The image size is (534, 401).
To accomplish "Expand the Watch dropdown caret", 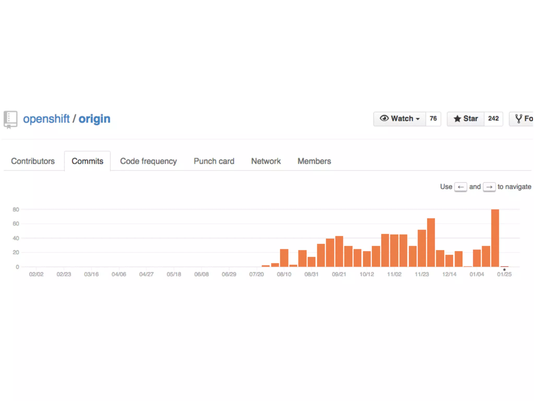I will click(x=418, y=119).
